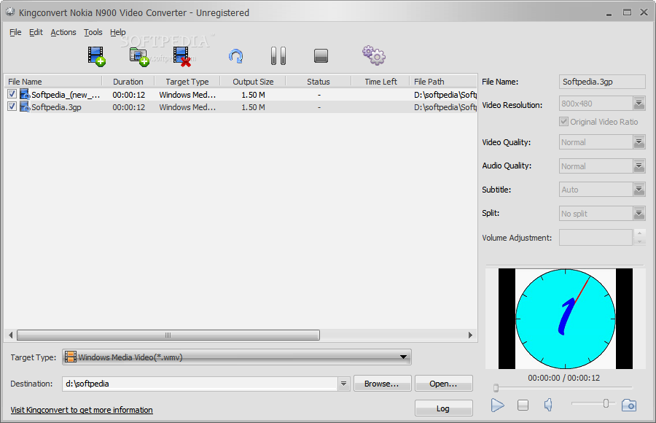The image size is (656, 423).
Task: Click the Destination path input field
Action: click(x=200, y=383)
